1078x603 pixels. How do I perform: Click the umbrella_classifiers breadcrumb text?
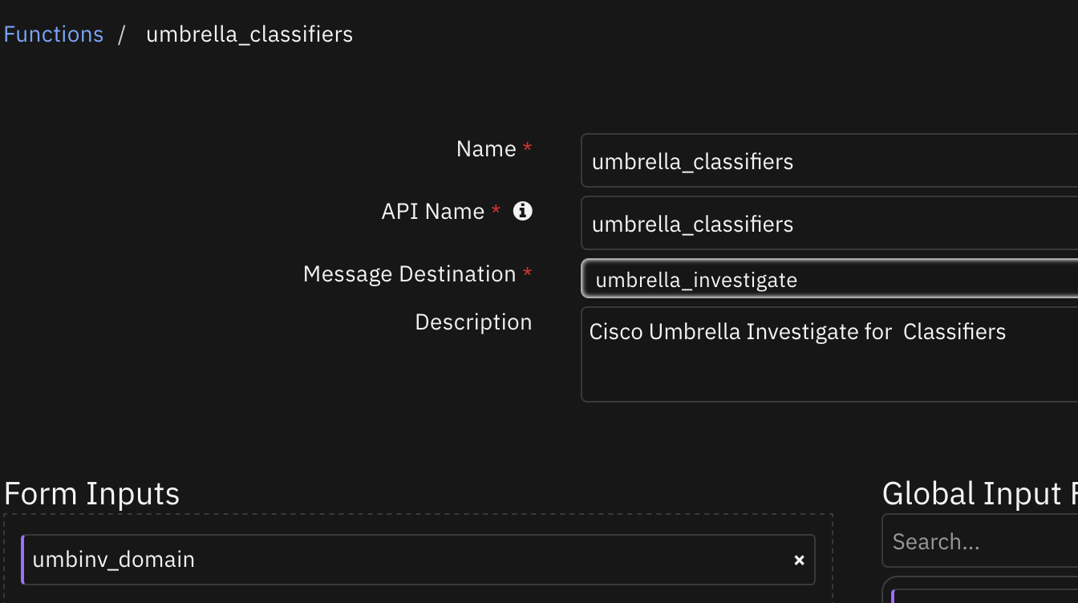pos(249,34)
